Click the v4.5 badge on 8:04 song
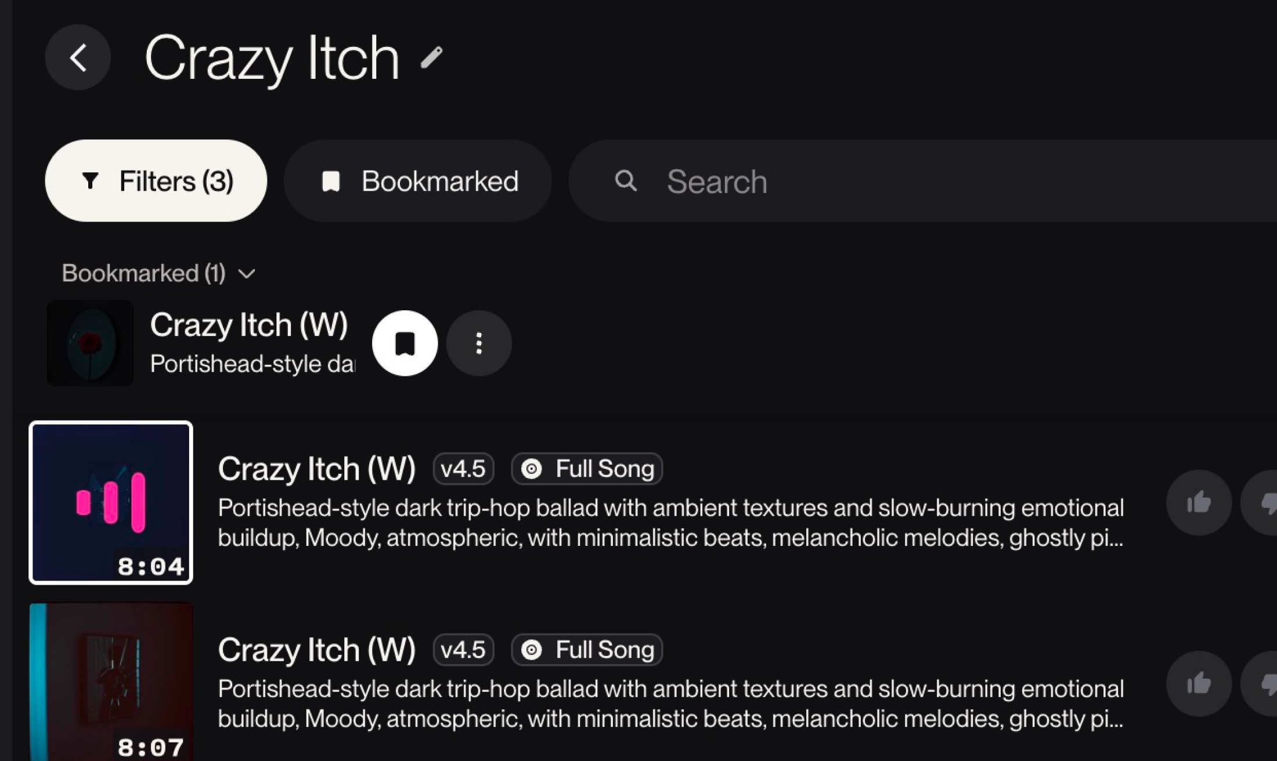 point(463,469)
